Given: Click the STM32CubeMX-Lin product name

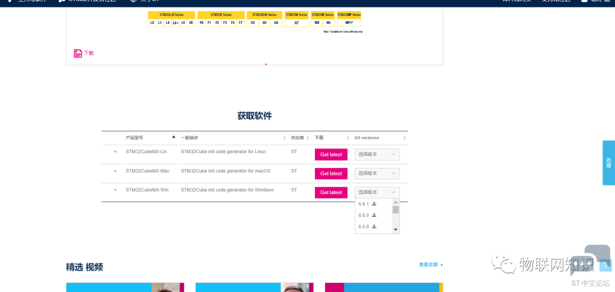Looking at the screenshot, I should [x=146, y=151].
